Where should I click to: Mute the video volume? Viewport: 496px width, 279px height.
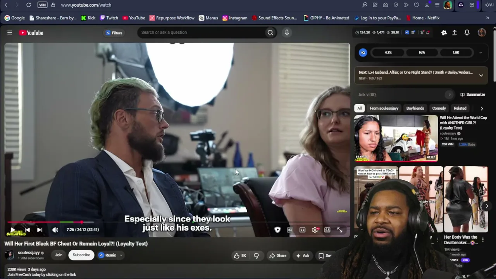point(55,230)
